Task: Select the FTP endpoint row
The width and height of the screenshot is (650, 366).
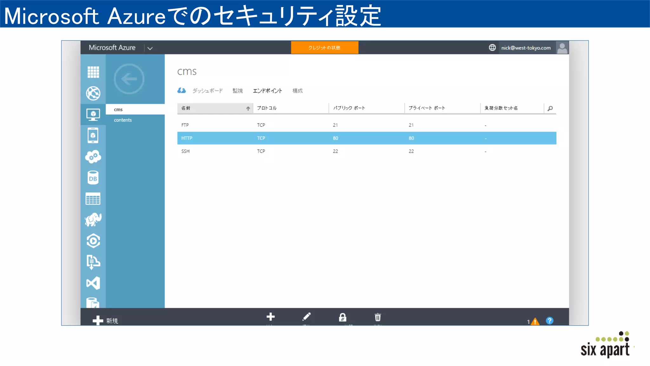Action: [x=367, y=125]
